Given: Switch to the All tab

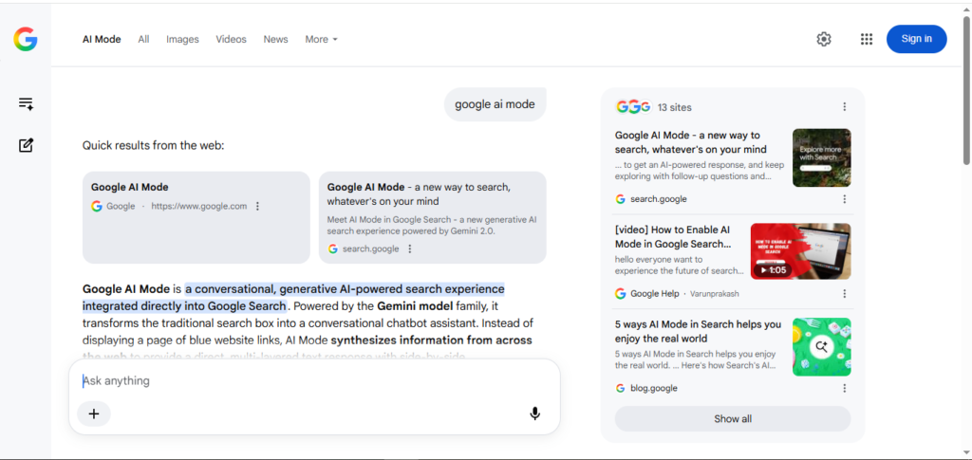Looking at the screenshot, I should (144, 39).
